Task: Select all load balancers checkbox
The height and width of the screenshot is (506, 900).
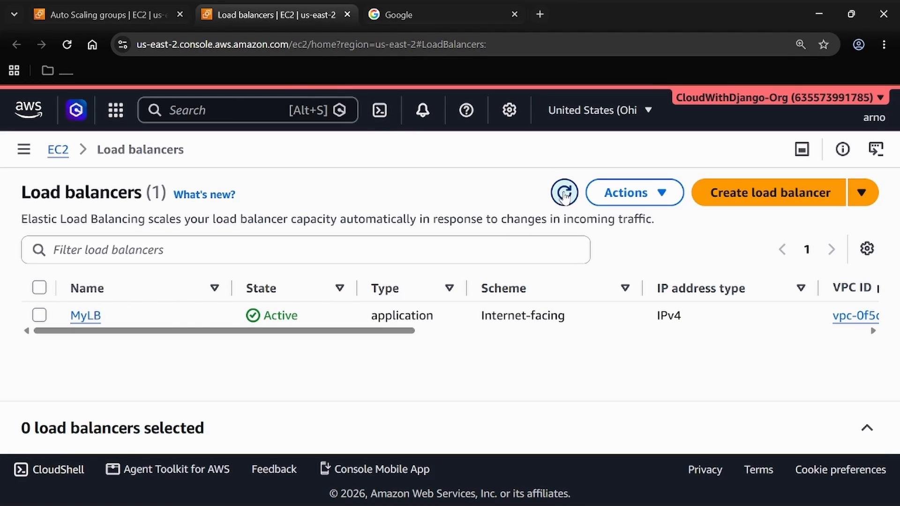Action: (x=39, y=288)
